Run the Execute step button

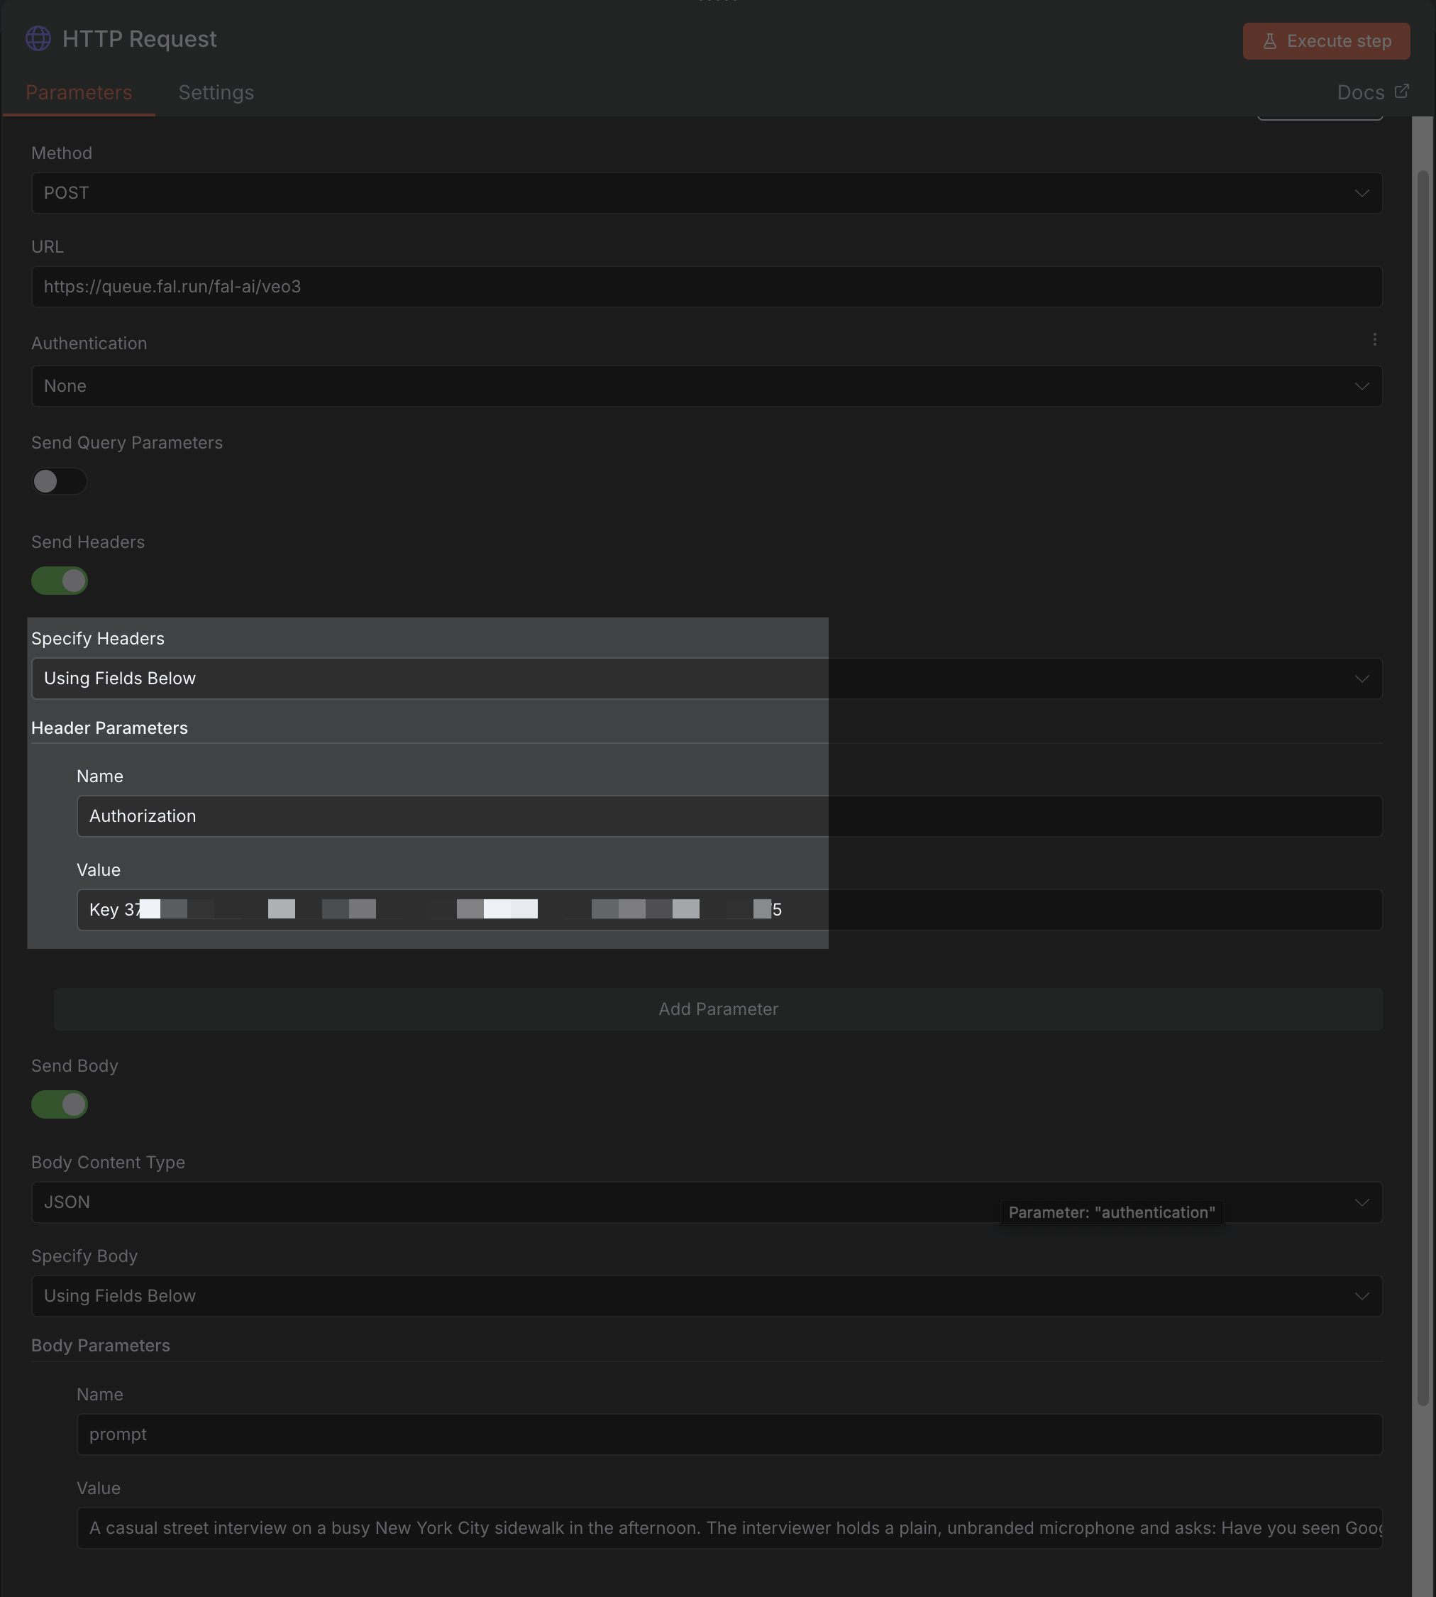pos(1326,41)
